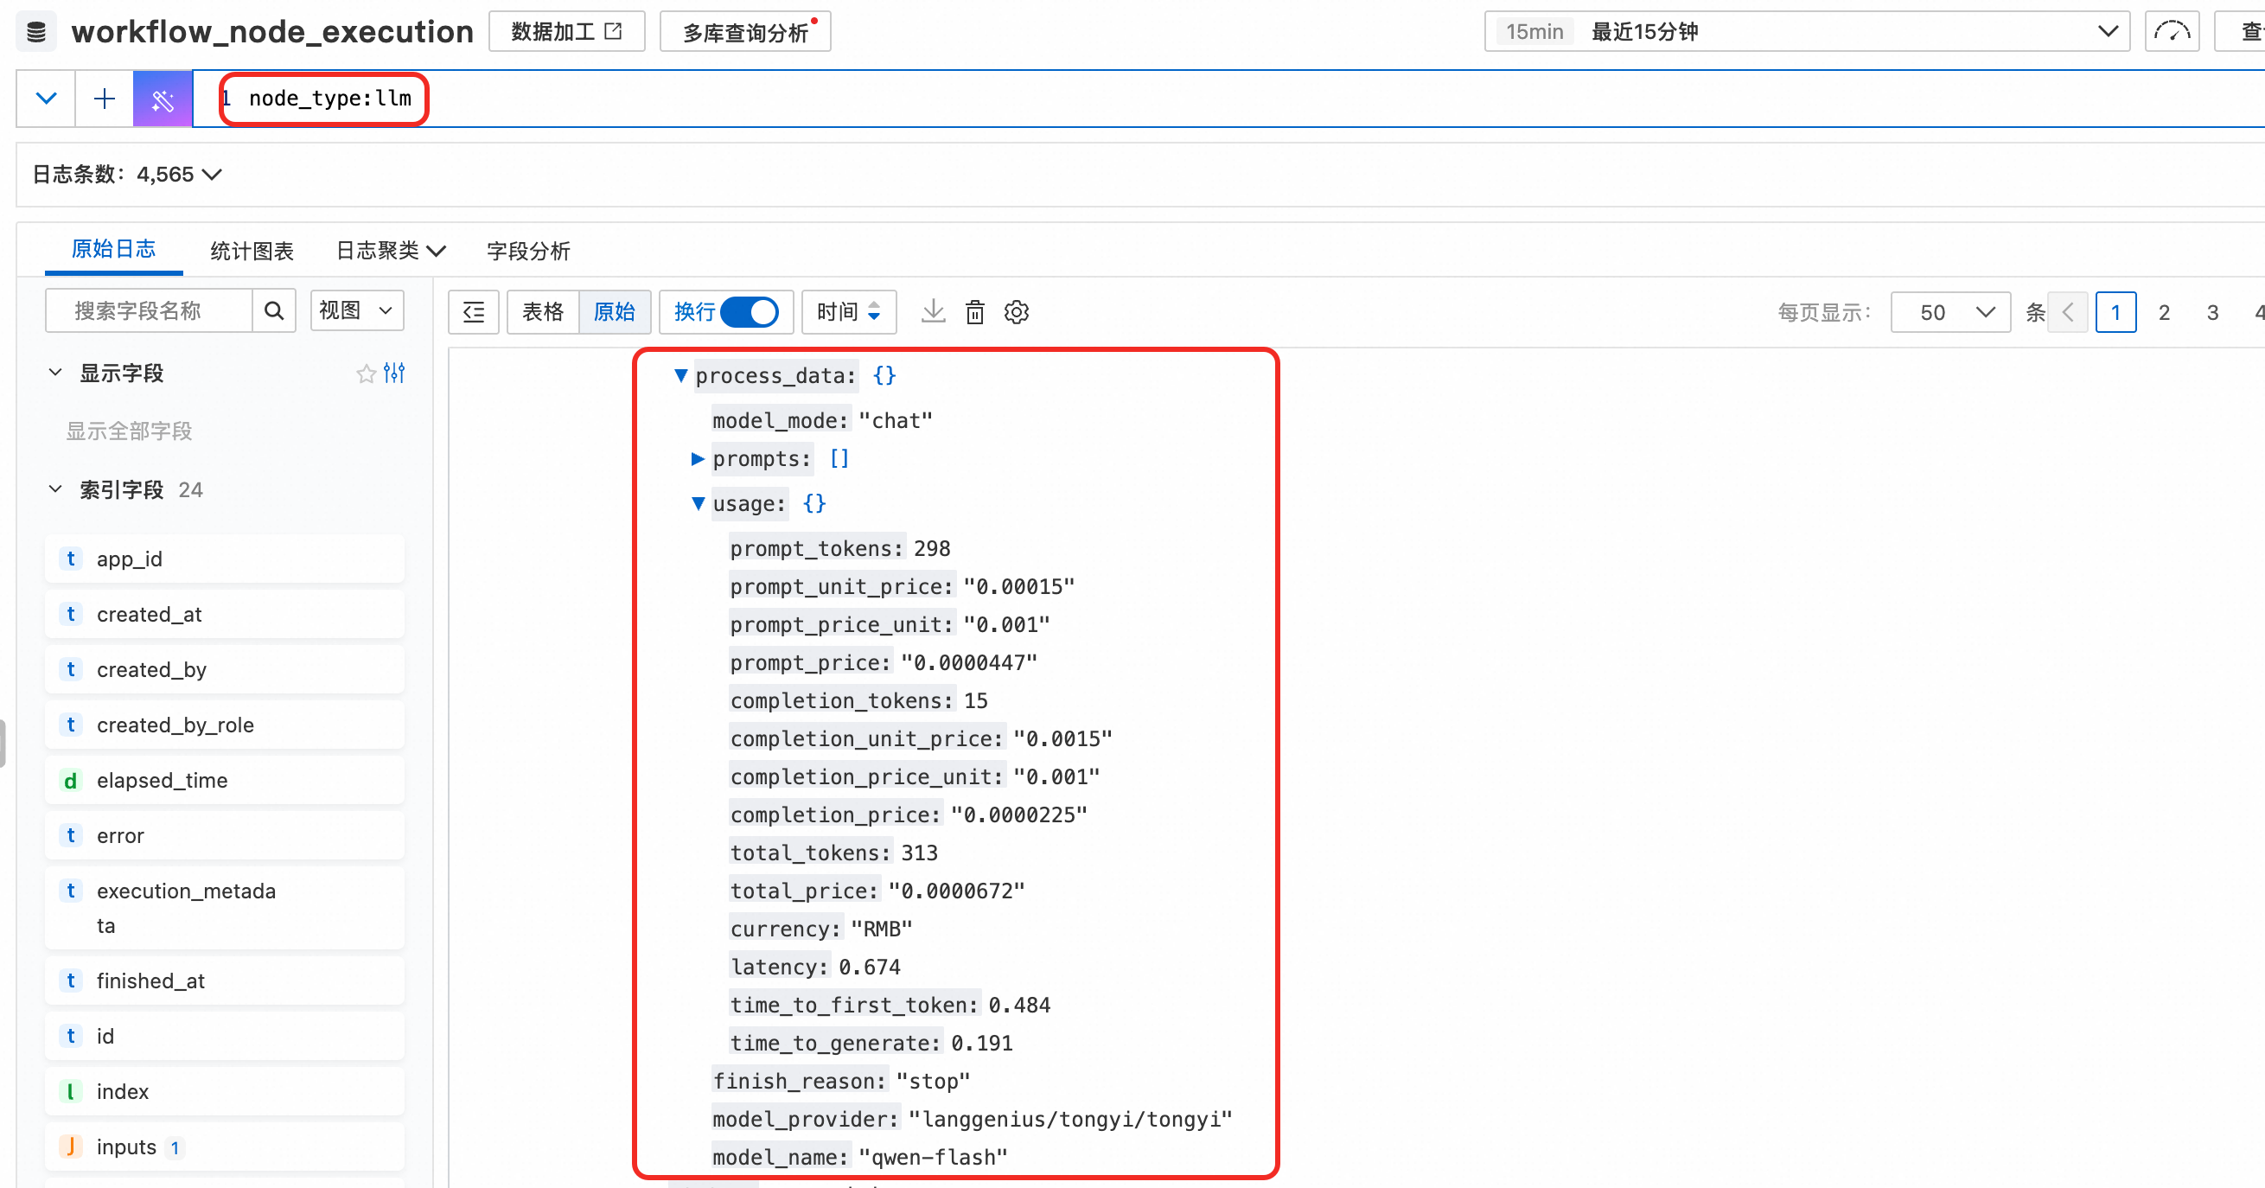Toggle the 换行 line wrap switch
The image size is (2265, 1188).
[x=750, y=311]
